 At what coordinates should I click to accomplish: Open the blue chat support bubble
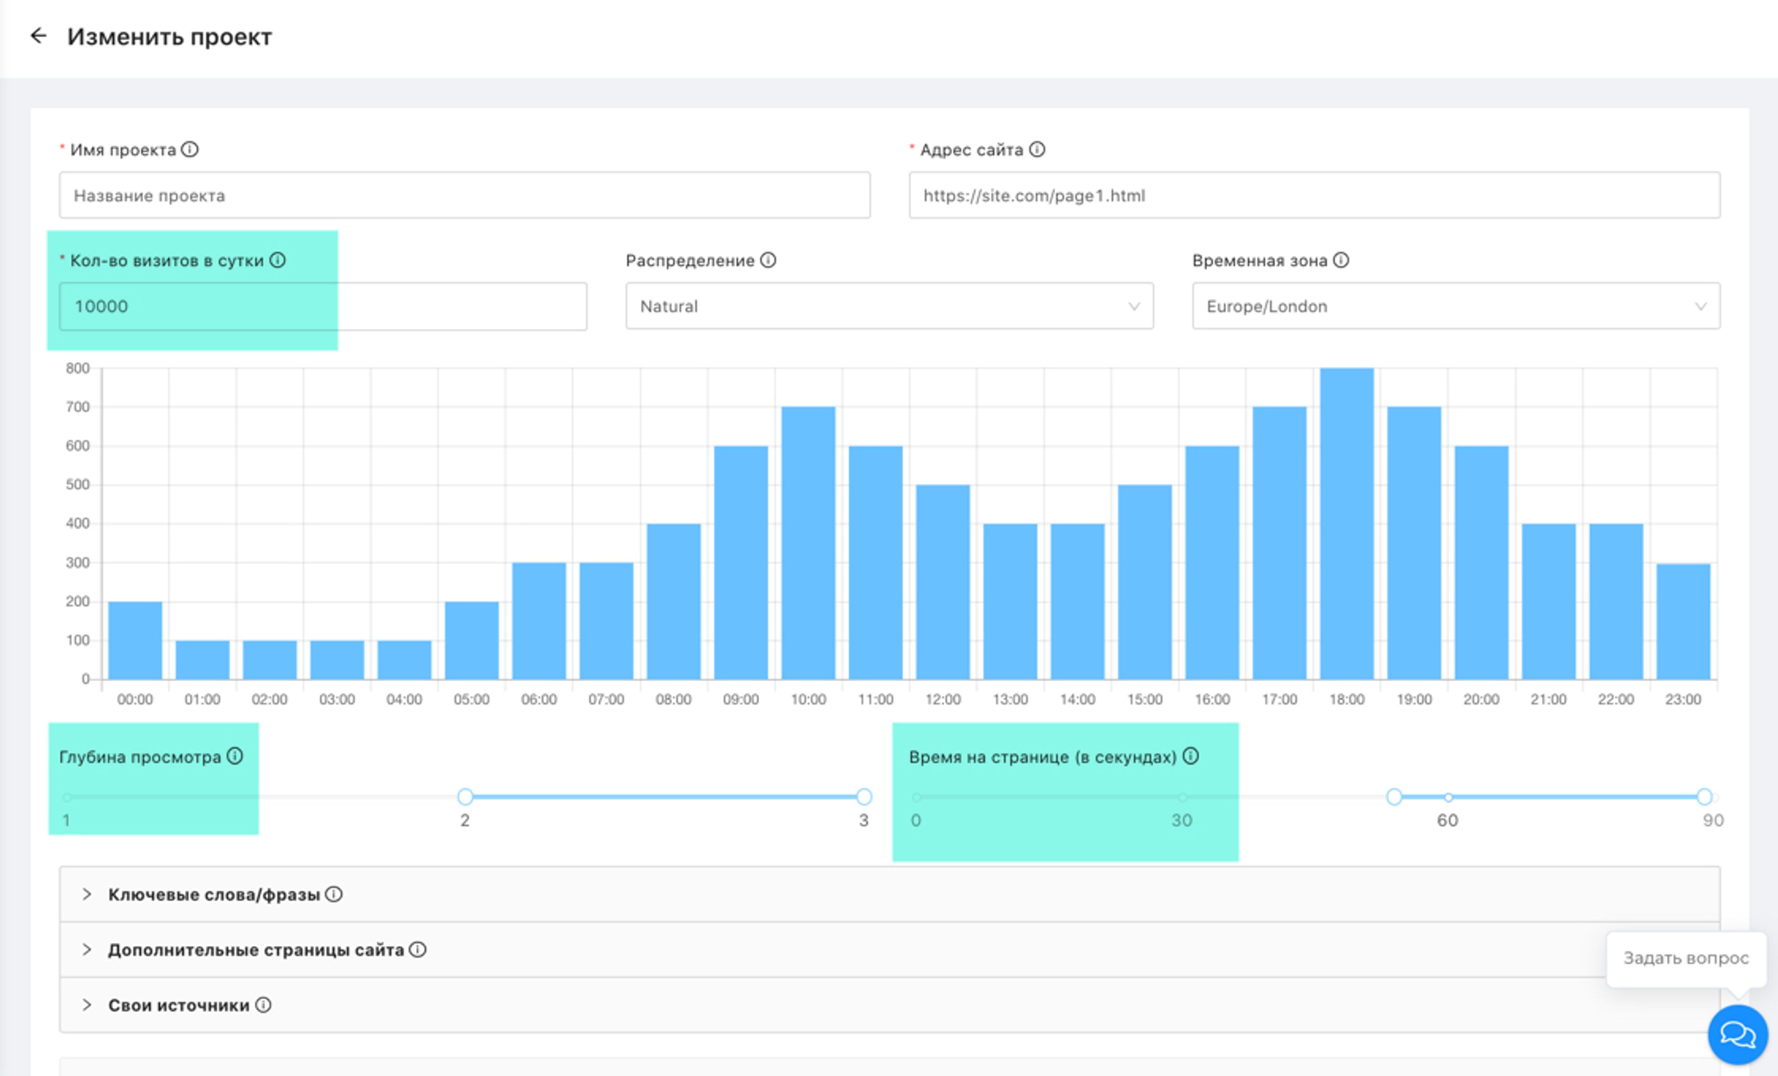click(1737, 1034)
